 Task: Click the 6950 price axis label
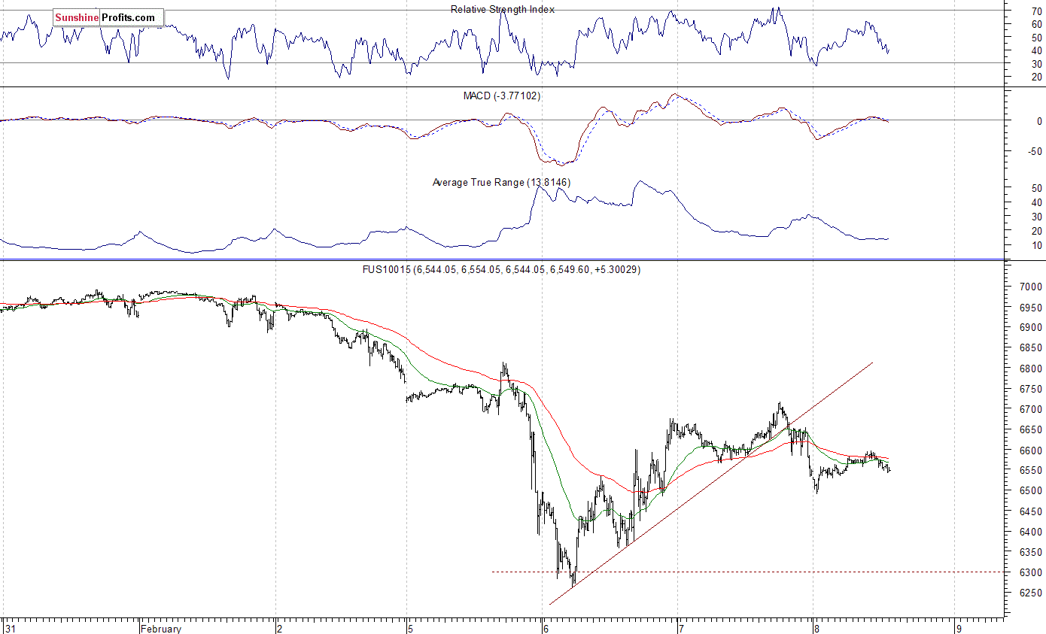[1031, 308]
